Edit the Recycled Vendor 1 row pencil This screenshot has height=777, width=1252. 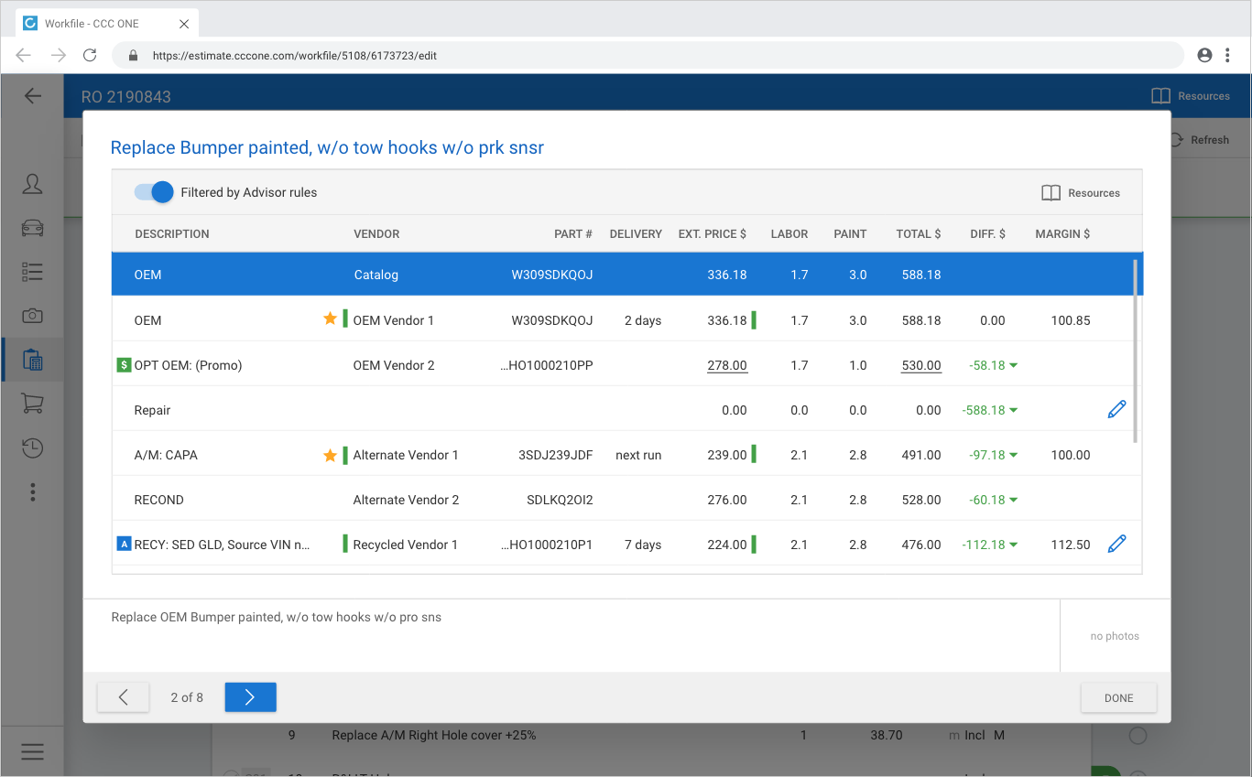pyautogui.click(x=1116, y=545)
